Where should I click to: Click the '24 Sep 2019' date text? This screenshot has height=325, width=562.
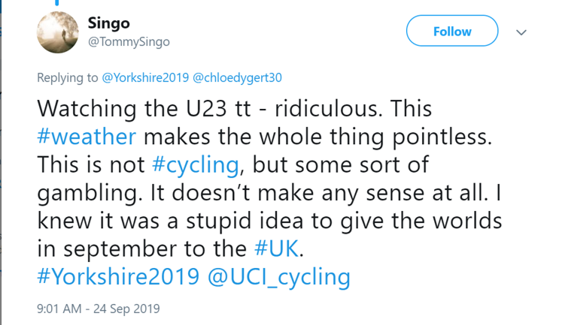pyautogui.click(x=128, y=308)
